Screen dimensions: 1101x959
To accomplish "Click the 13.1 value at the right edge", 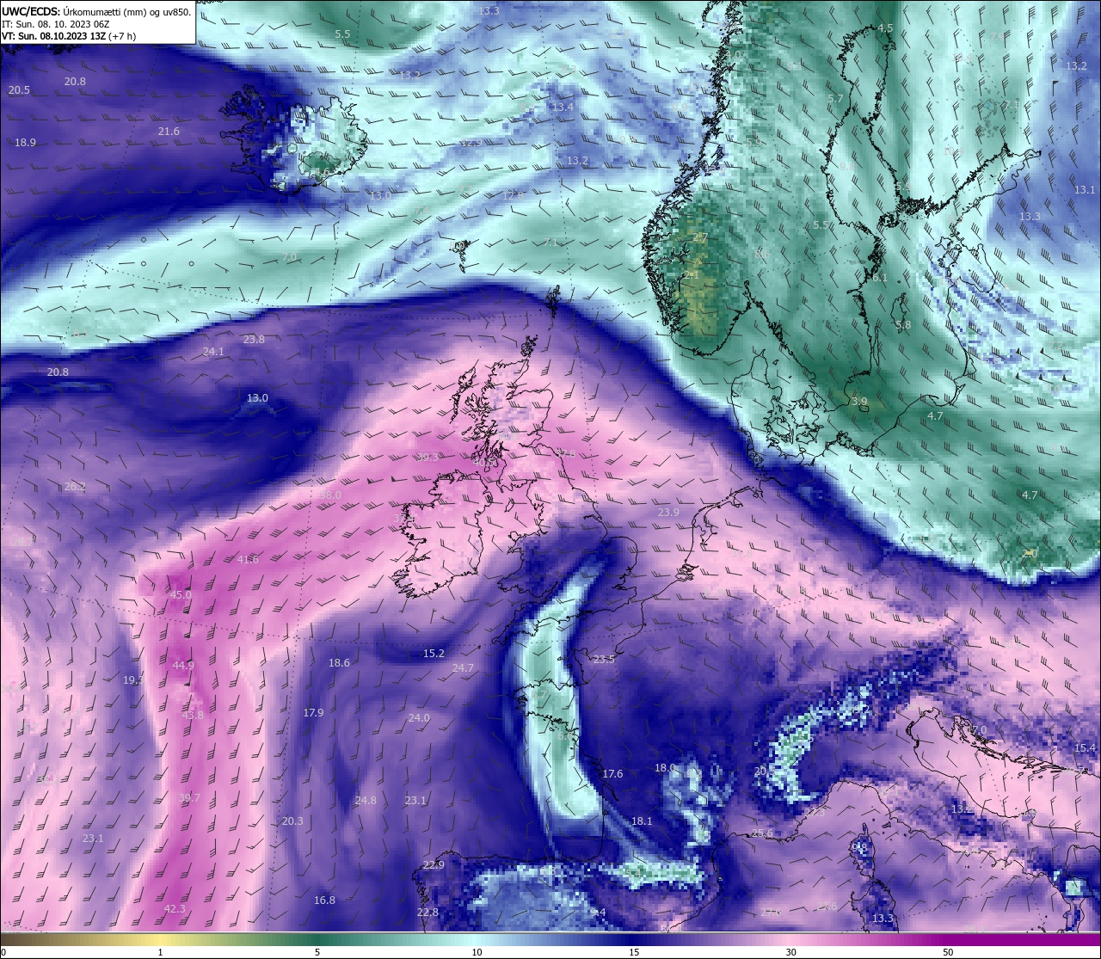I will point(1085,190).
